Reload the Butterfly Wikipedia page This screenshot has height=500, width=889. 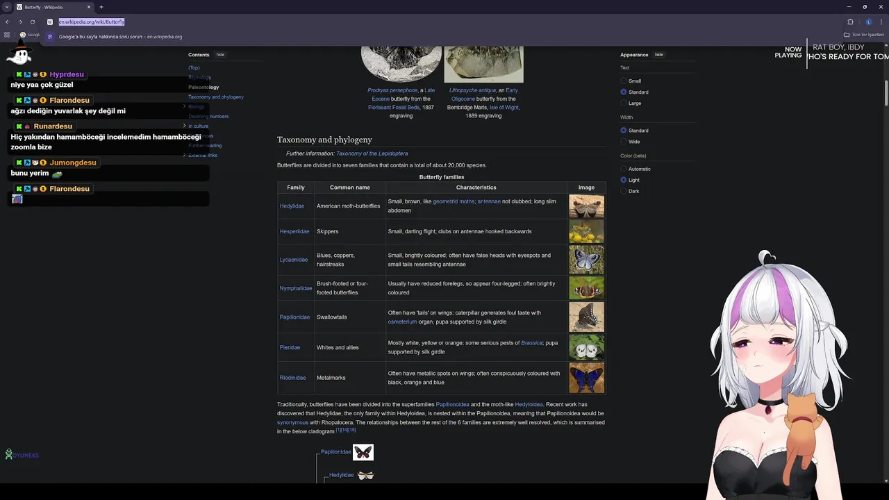pos(32,22)
